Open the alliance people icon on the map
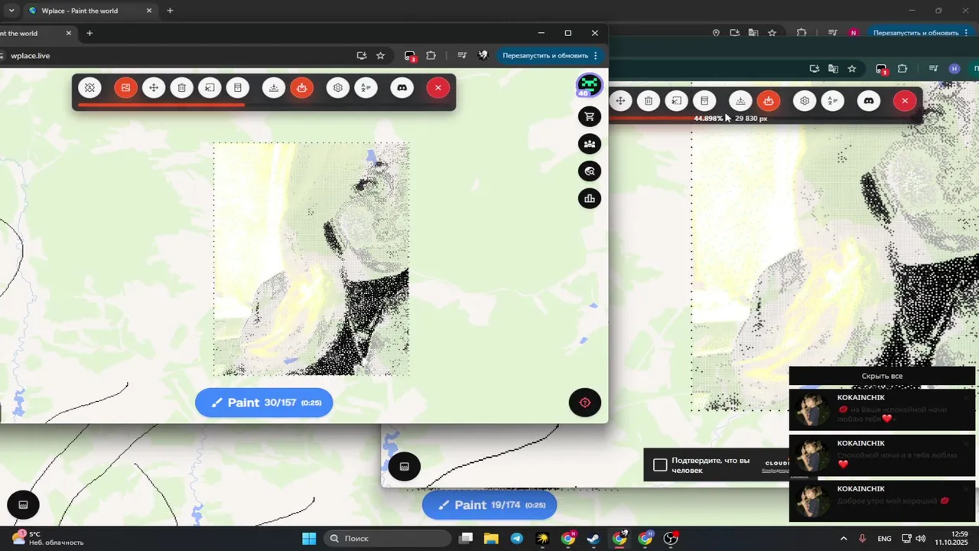979x551 pixels. (590, 144)
